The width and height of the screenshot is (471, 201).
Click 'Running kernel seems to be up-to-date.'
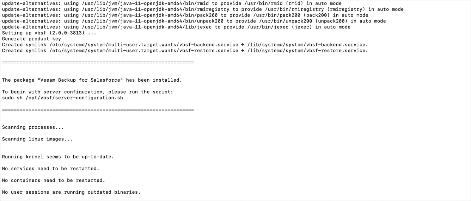[58, 157]
